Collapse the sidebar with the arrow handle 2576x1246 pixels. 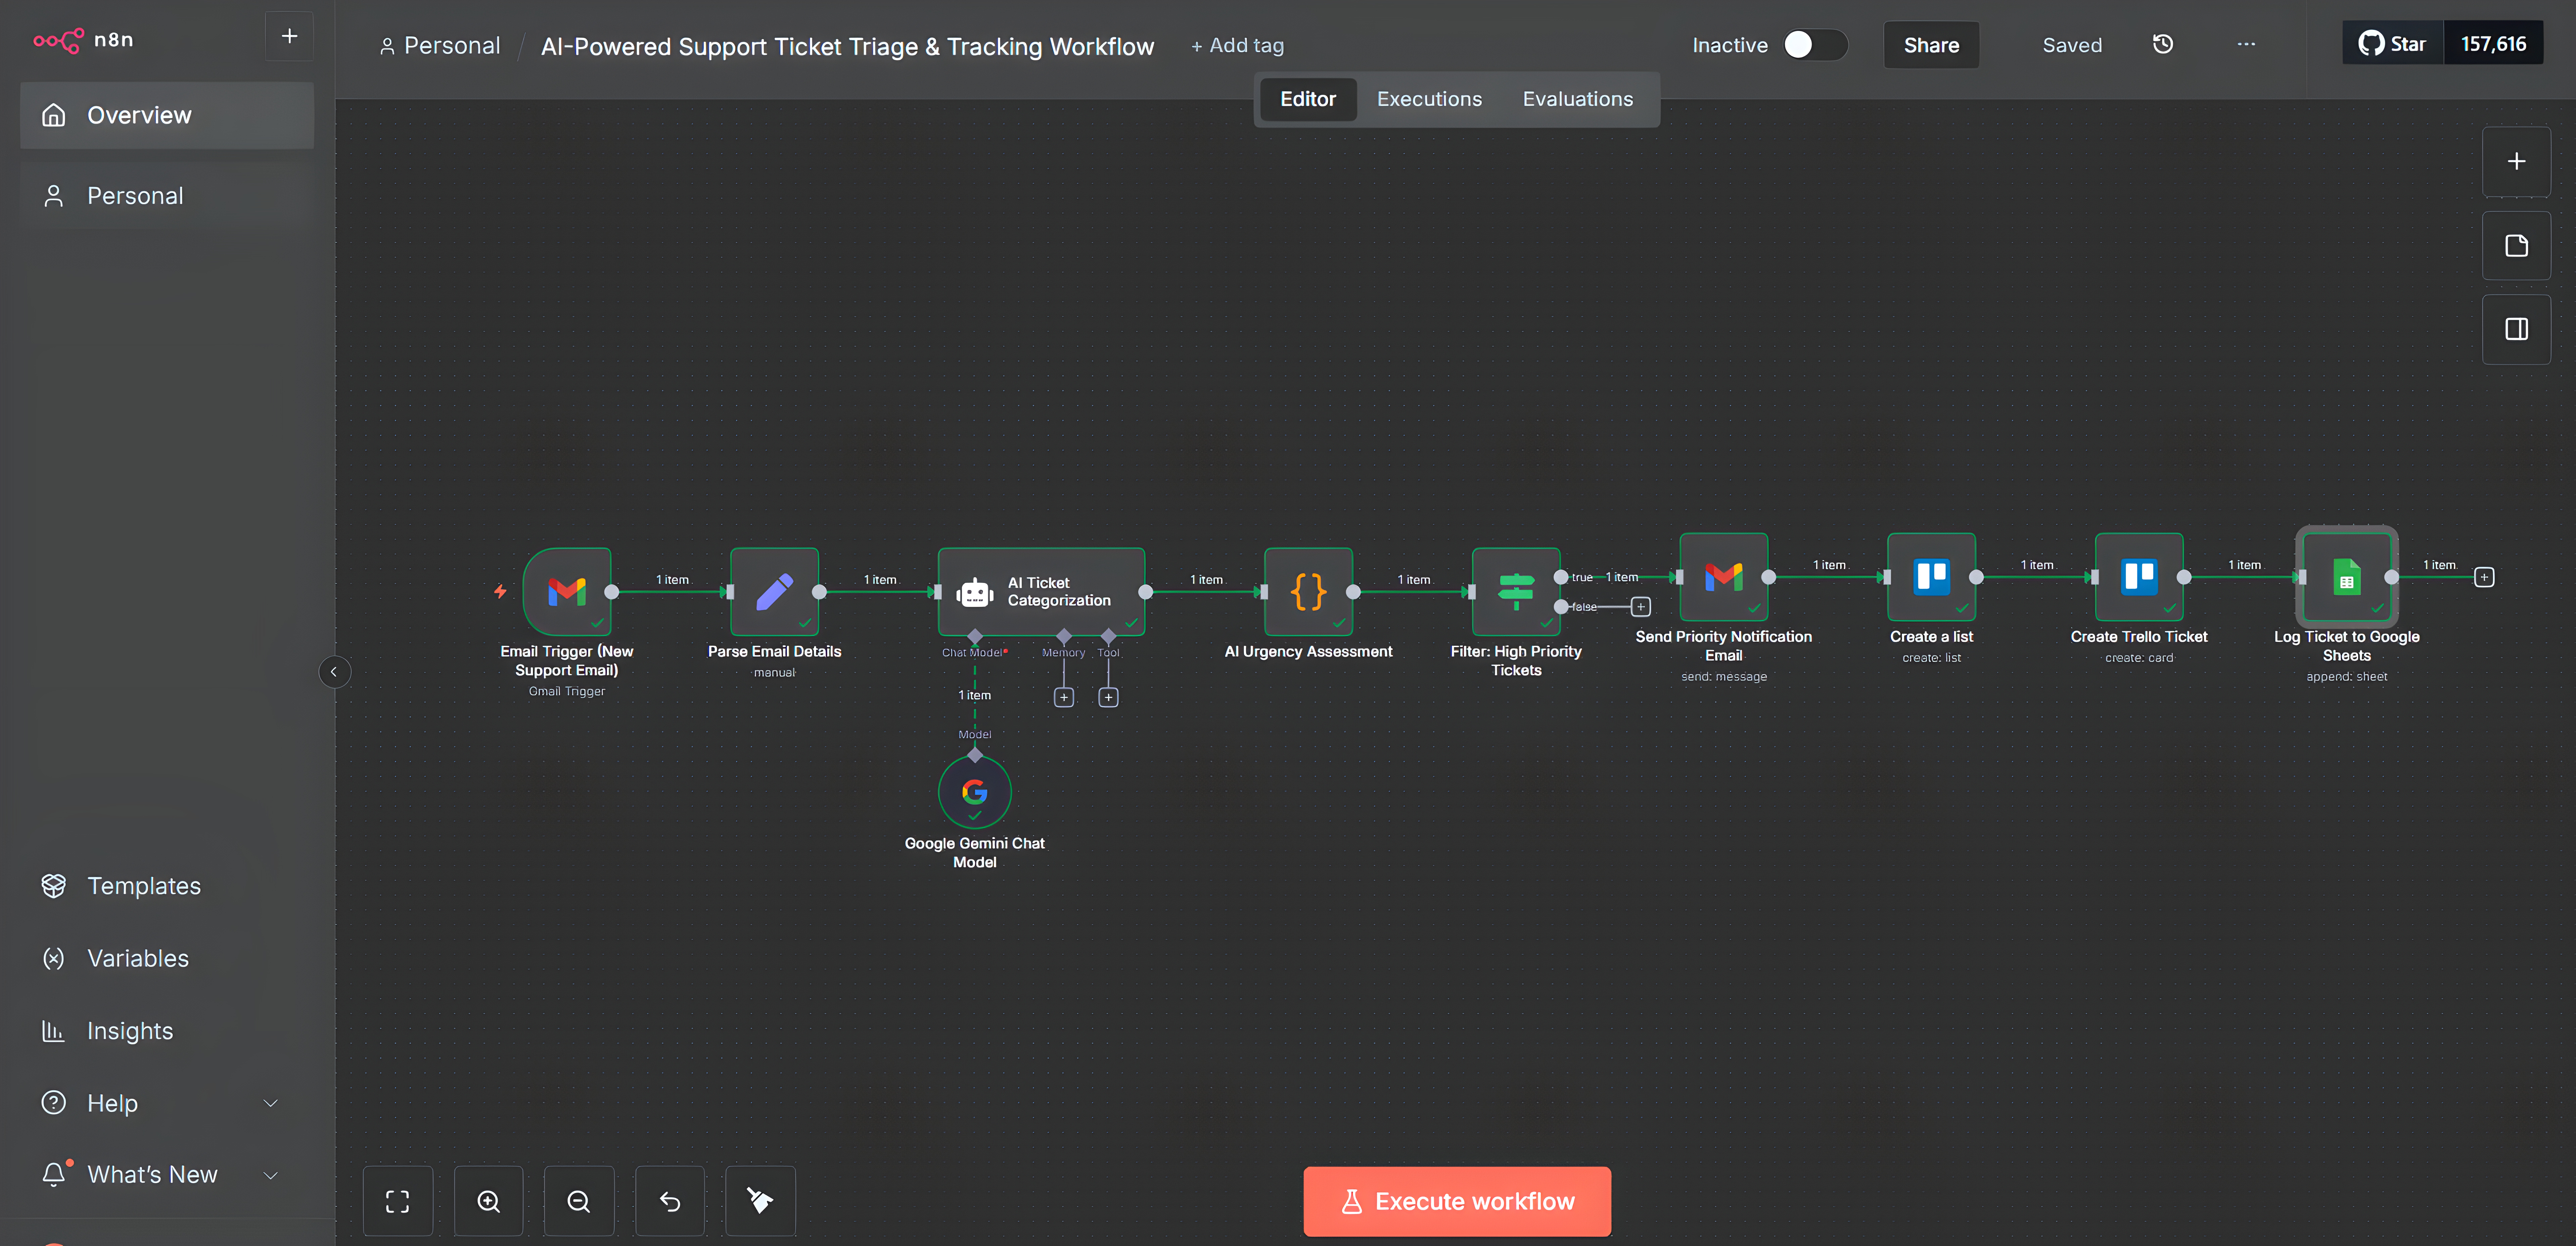point(334,672)
